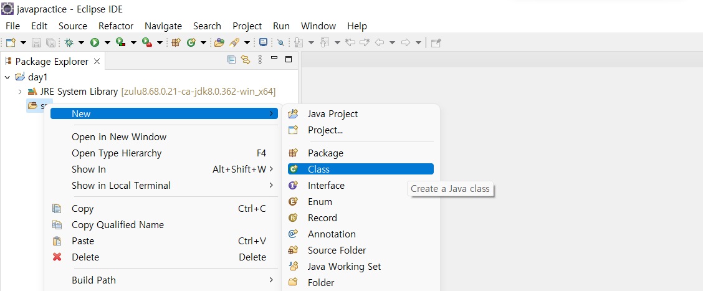Click the Last Edit Location icon

[351, 42]
